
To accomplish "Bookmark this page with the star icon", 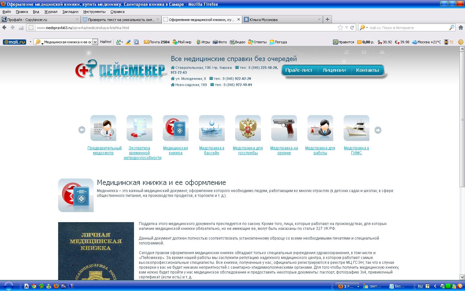I will click(x=340, y=28).
